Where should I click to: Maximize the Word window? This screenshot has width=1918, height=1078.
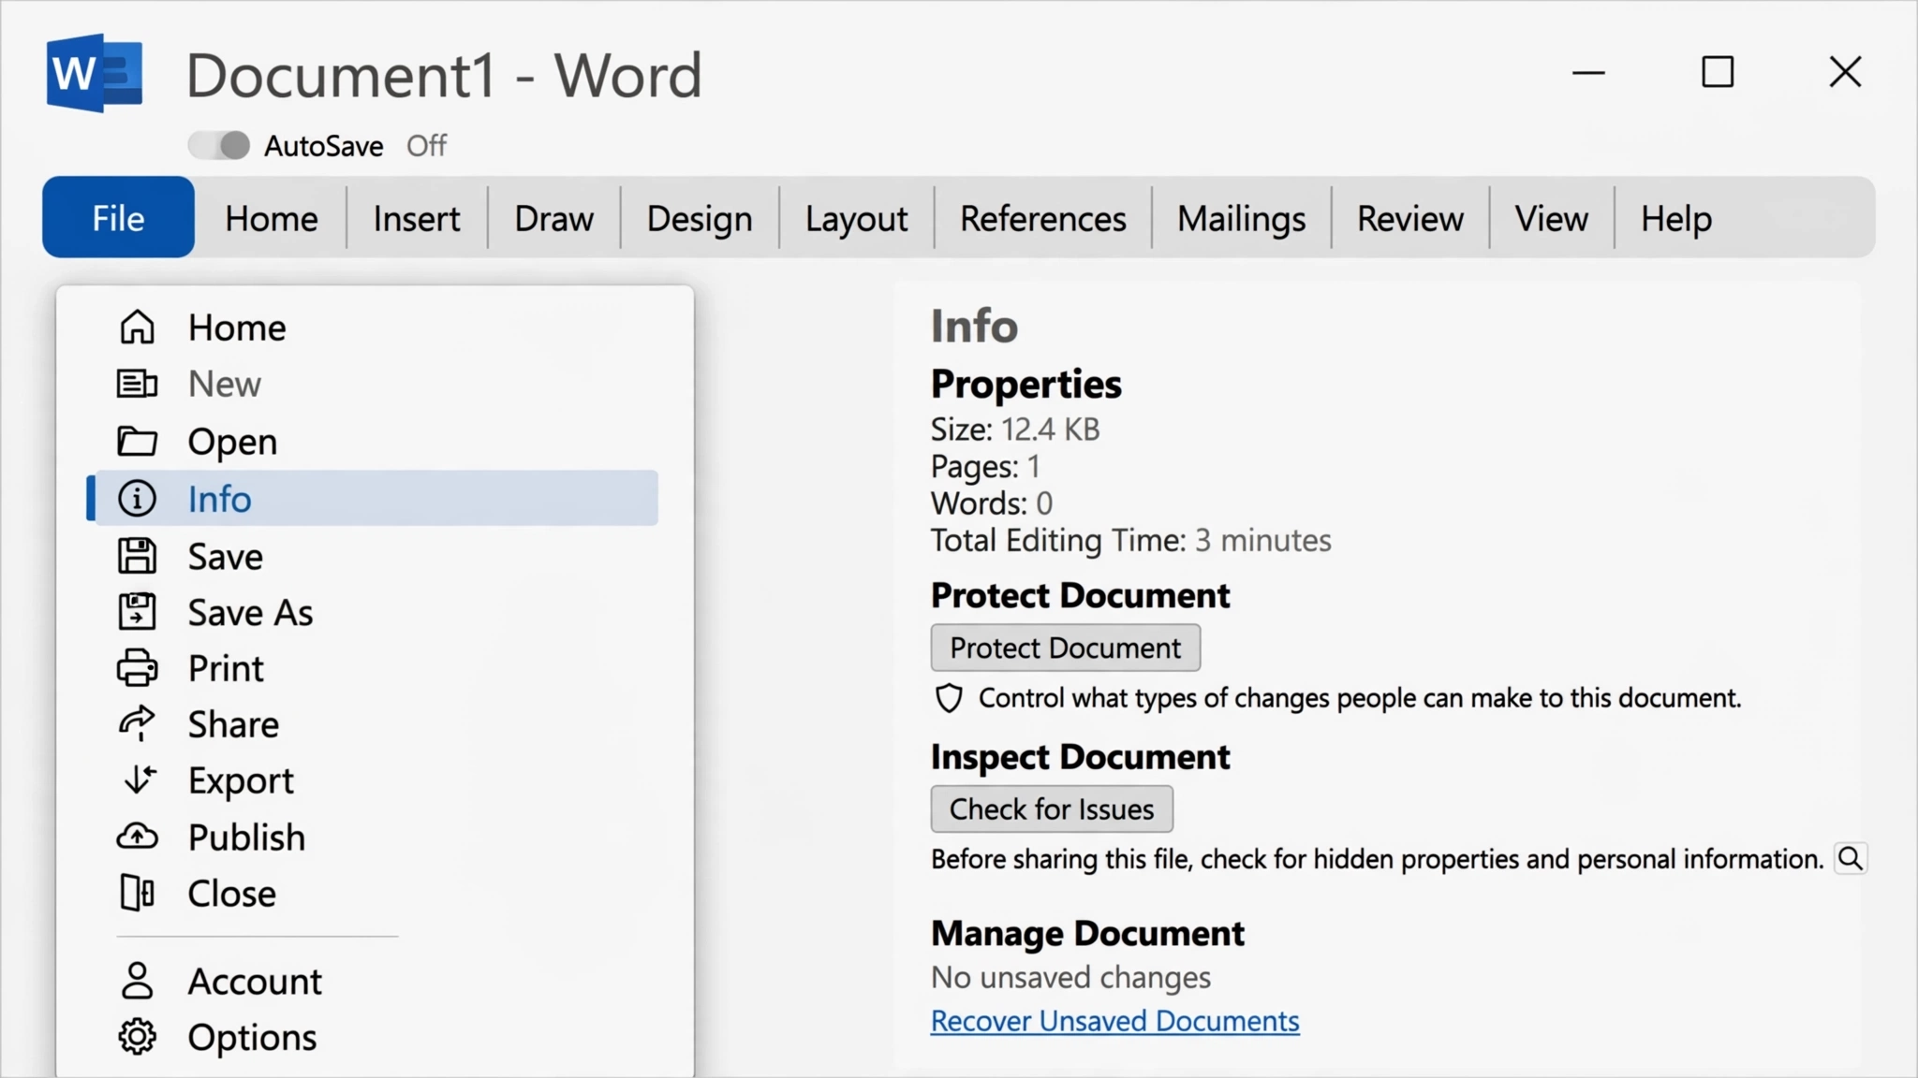pyautogui.click(x=1718, y=72)
